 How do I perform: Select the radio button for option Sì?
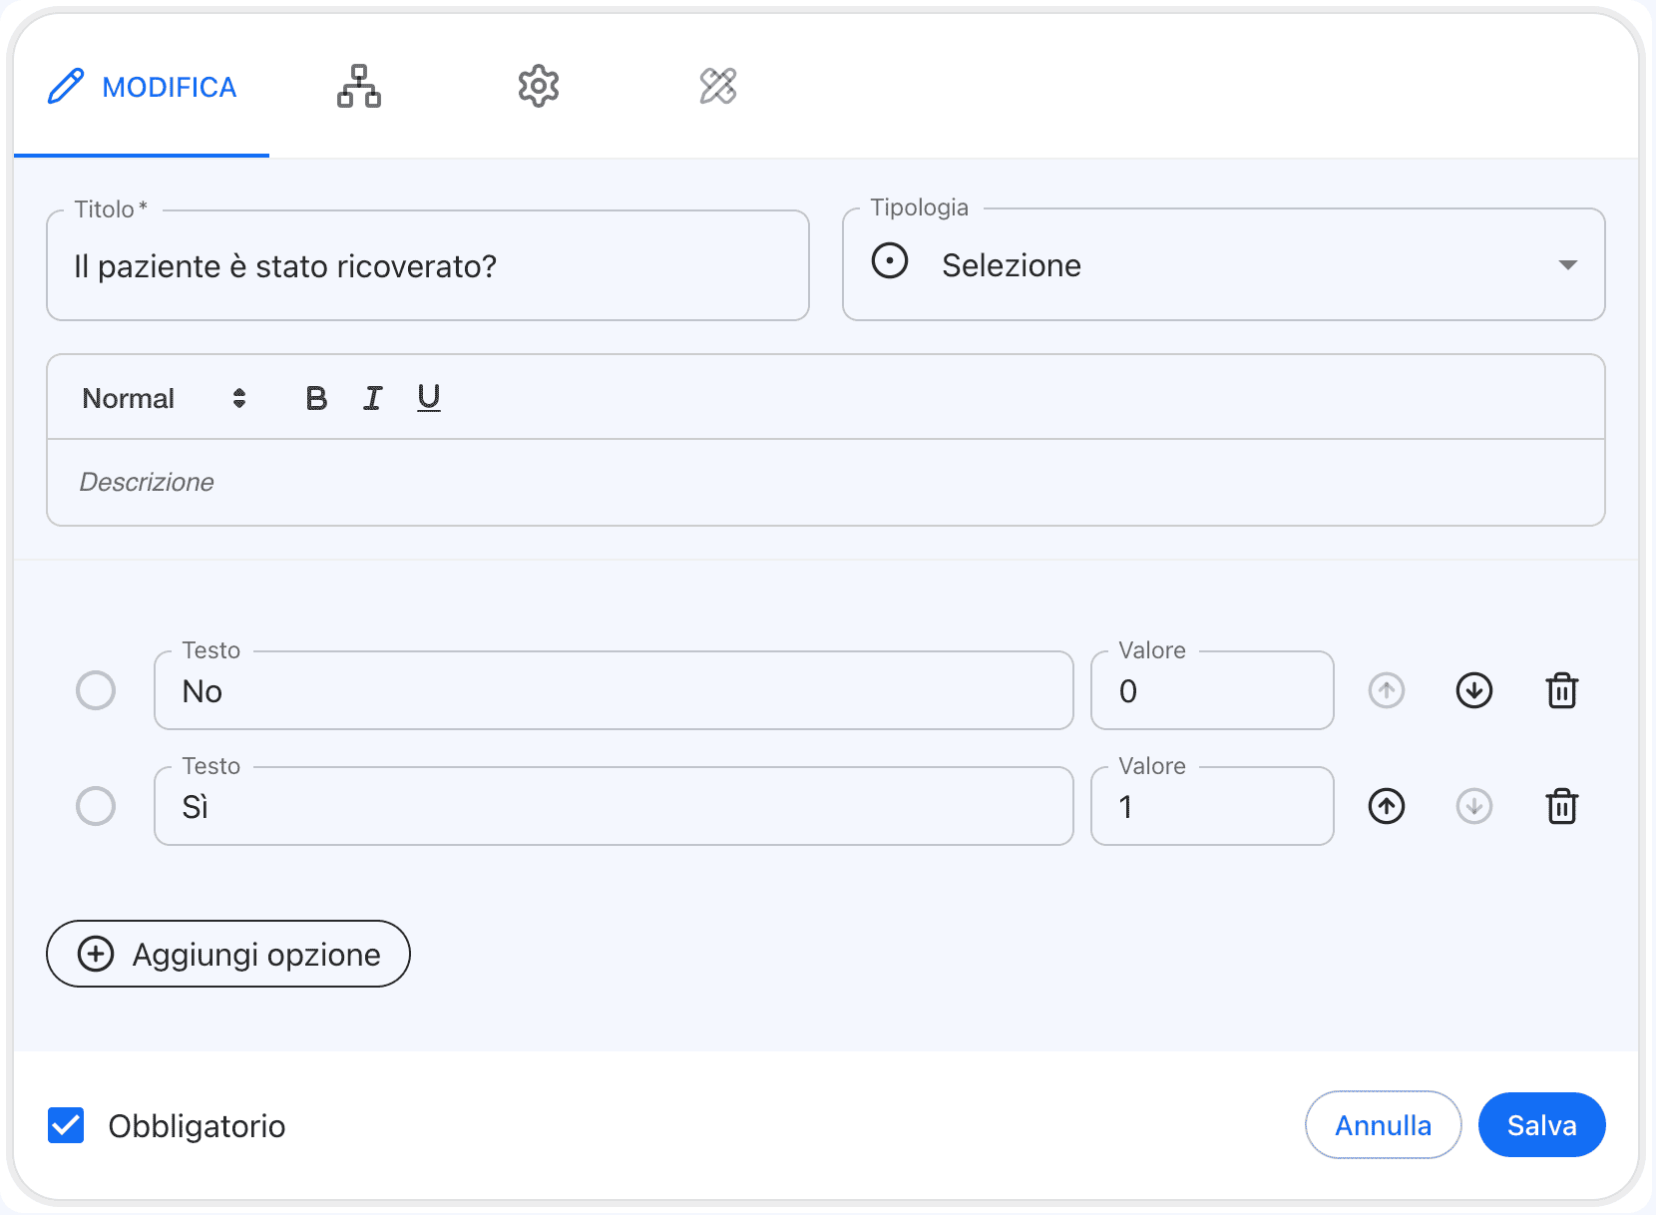pyautogui.click(x=96, y=806)
